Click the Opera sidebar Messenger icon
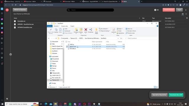 pyautogui.click(x=2, y=19)
